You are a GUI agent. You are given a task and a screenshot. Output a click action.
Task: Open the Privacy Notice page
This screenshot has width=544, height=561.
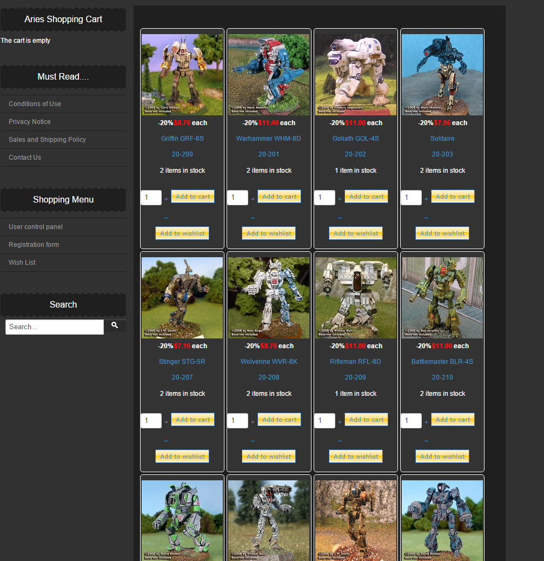[30, 122]
